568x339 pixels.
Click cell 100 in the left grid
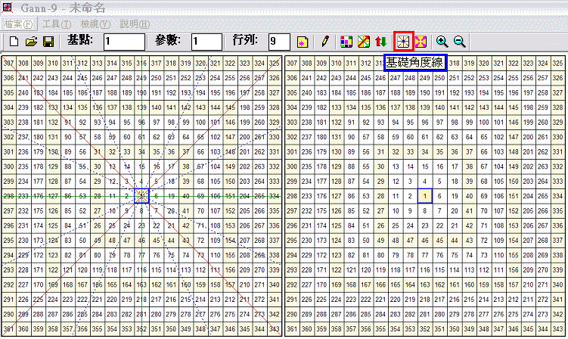(x=200, y=122)
